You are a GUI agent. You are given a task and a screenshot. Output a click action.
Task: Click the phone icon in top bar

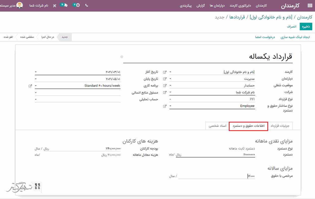[x=87, y=5]
